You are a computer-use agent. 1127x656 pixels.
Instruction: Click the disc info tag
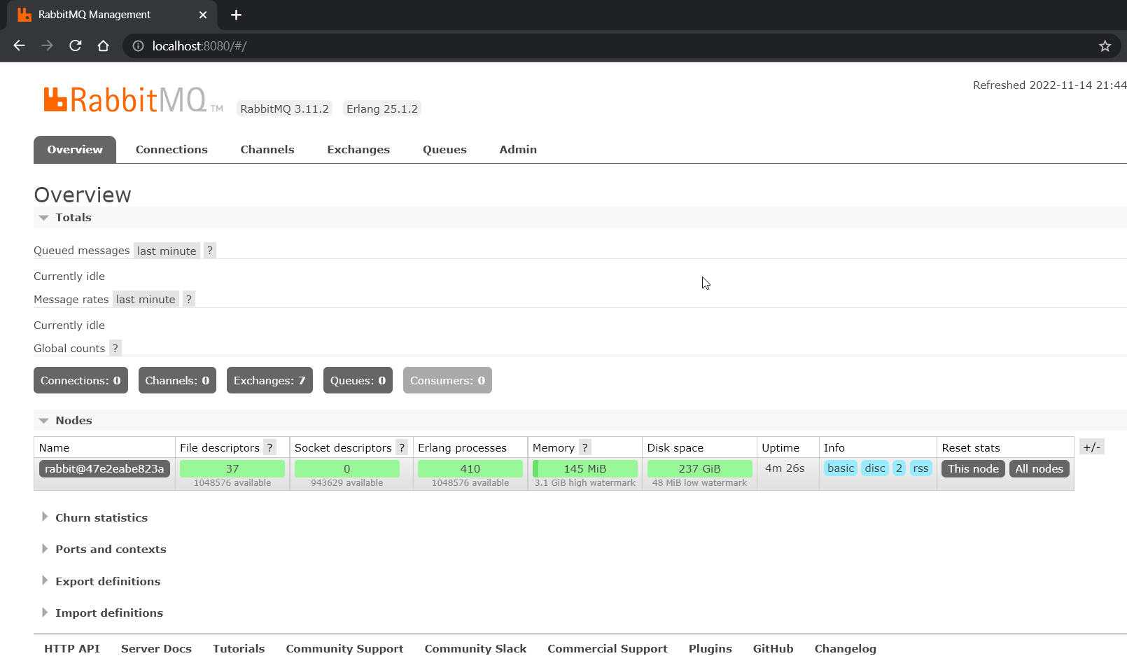coord(875,468)
